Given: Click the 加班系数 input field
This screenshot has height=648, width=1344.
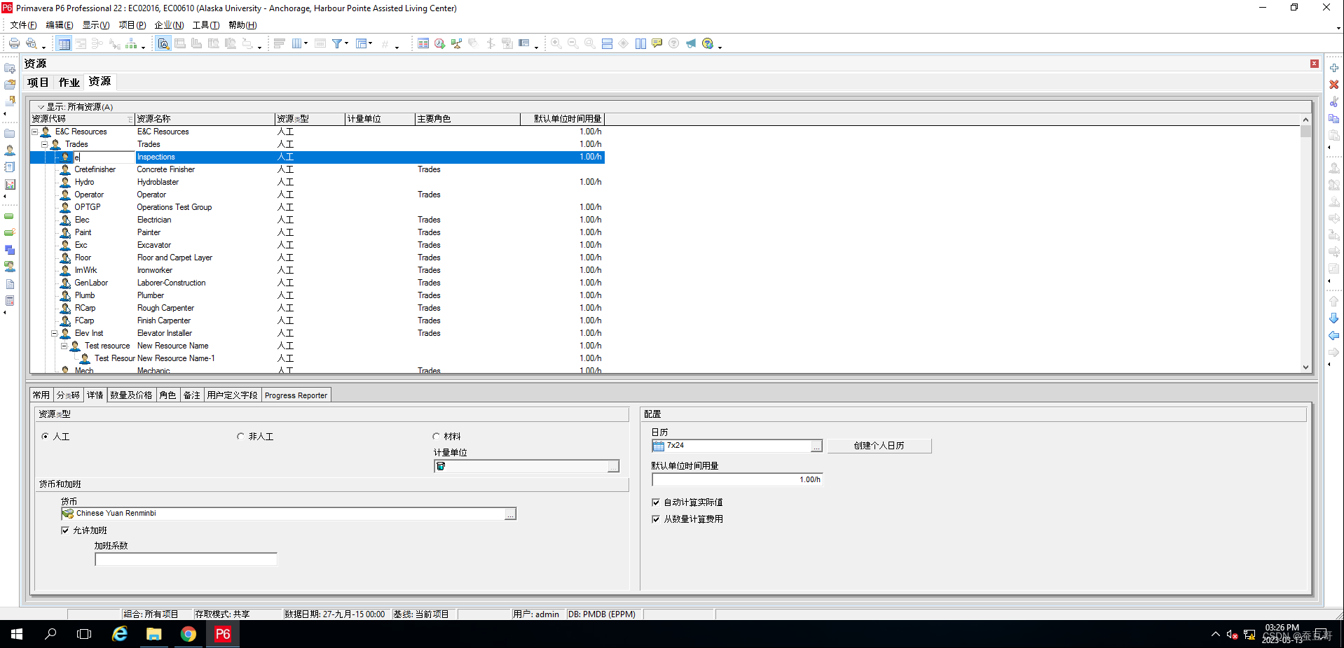Looking at the screenshot, I should (186, 560).
